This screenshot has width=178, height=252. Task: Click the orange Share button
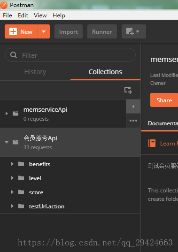[164, 100]
